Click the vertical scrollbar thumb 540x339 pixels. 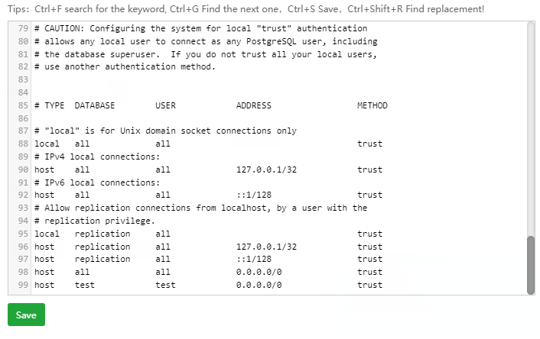click(x=531, y=264)
